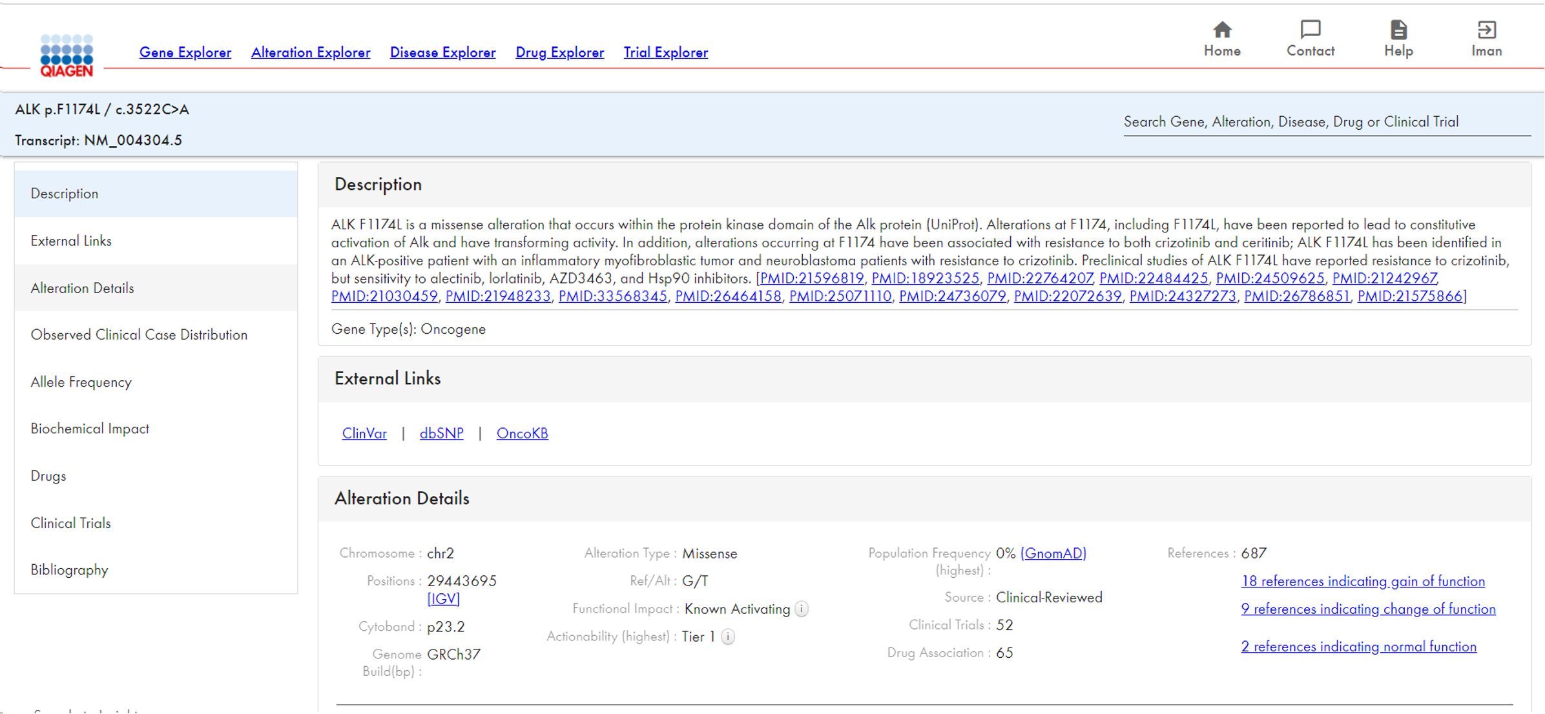
Task: Open the Help document icon
Action: pos(1398,30)
